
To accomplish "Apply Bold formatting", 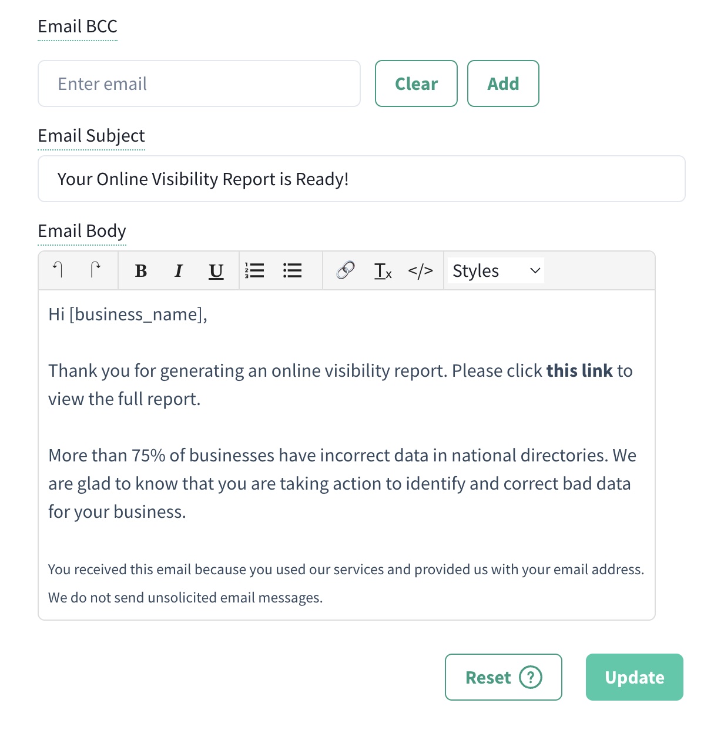I will pos(141,270).
